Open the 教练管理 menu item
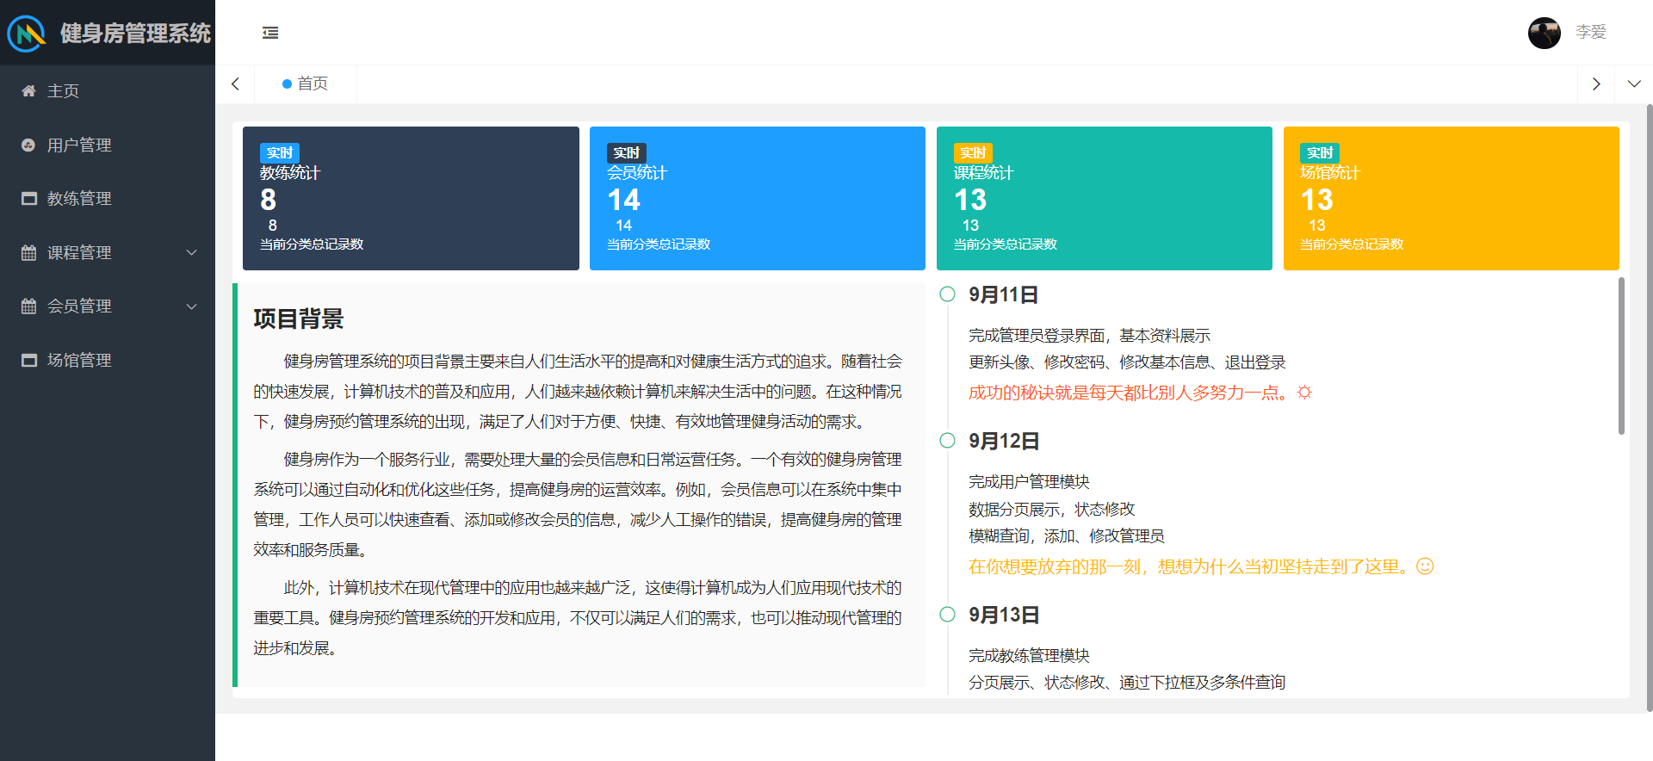Screen dimensions: 1653x761 click(x=108, y=199)
